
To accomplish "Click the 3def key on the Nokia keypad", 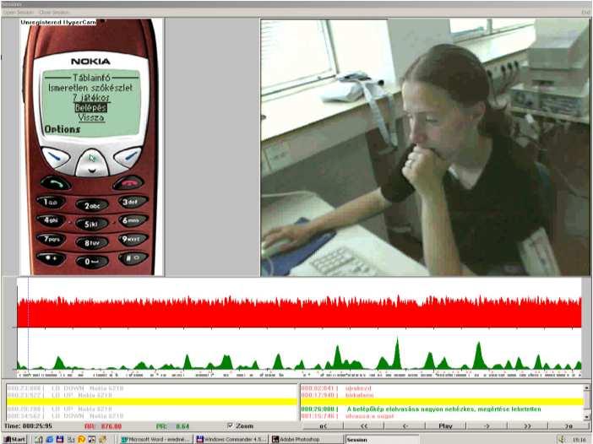I will coord(133,202).
